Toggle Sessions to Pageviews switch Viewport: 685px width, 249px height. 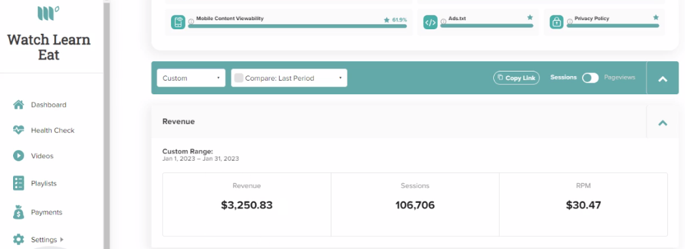pos(590,78)
